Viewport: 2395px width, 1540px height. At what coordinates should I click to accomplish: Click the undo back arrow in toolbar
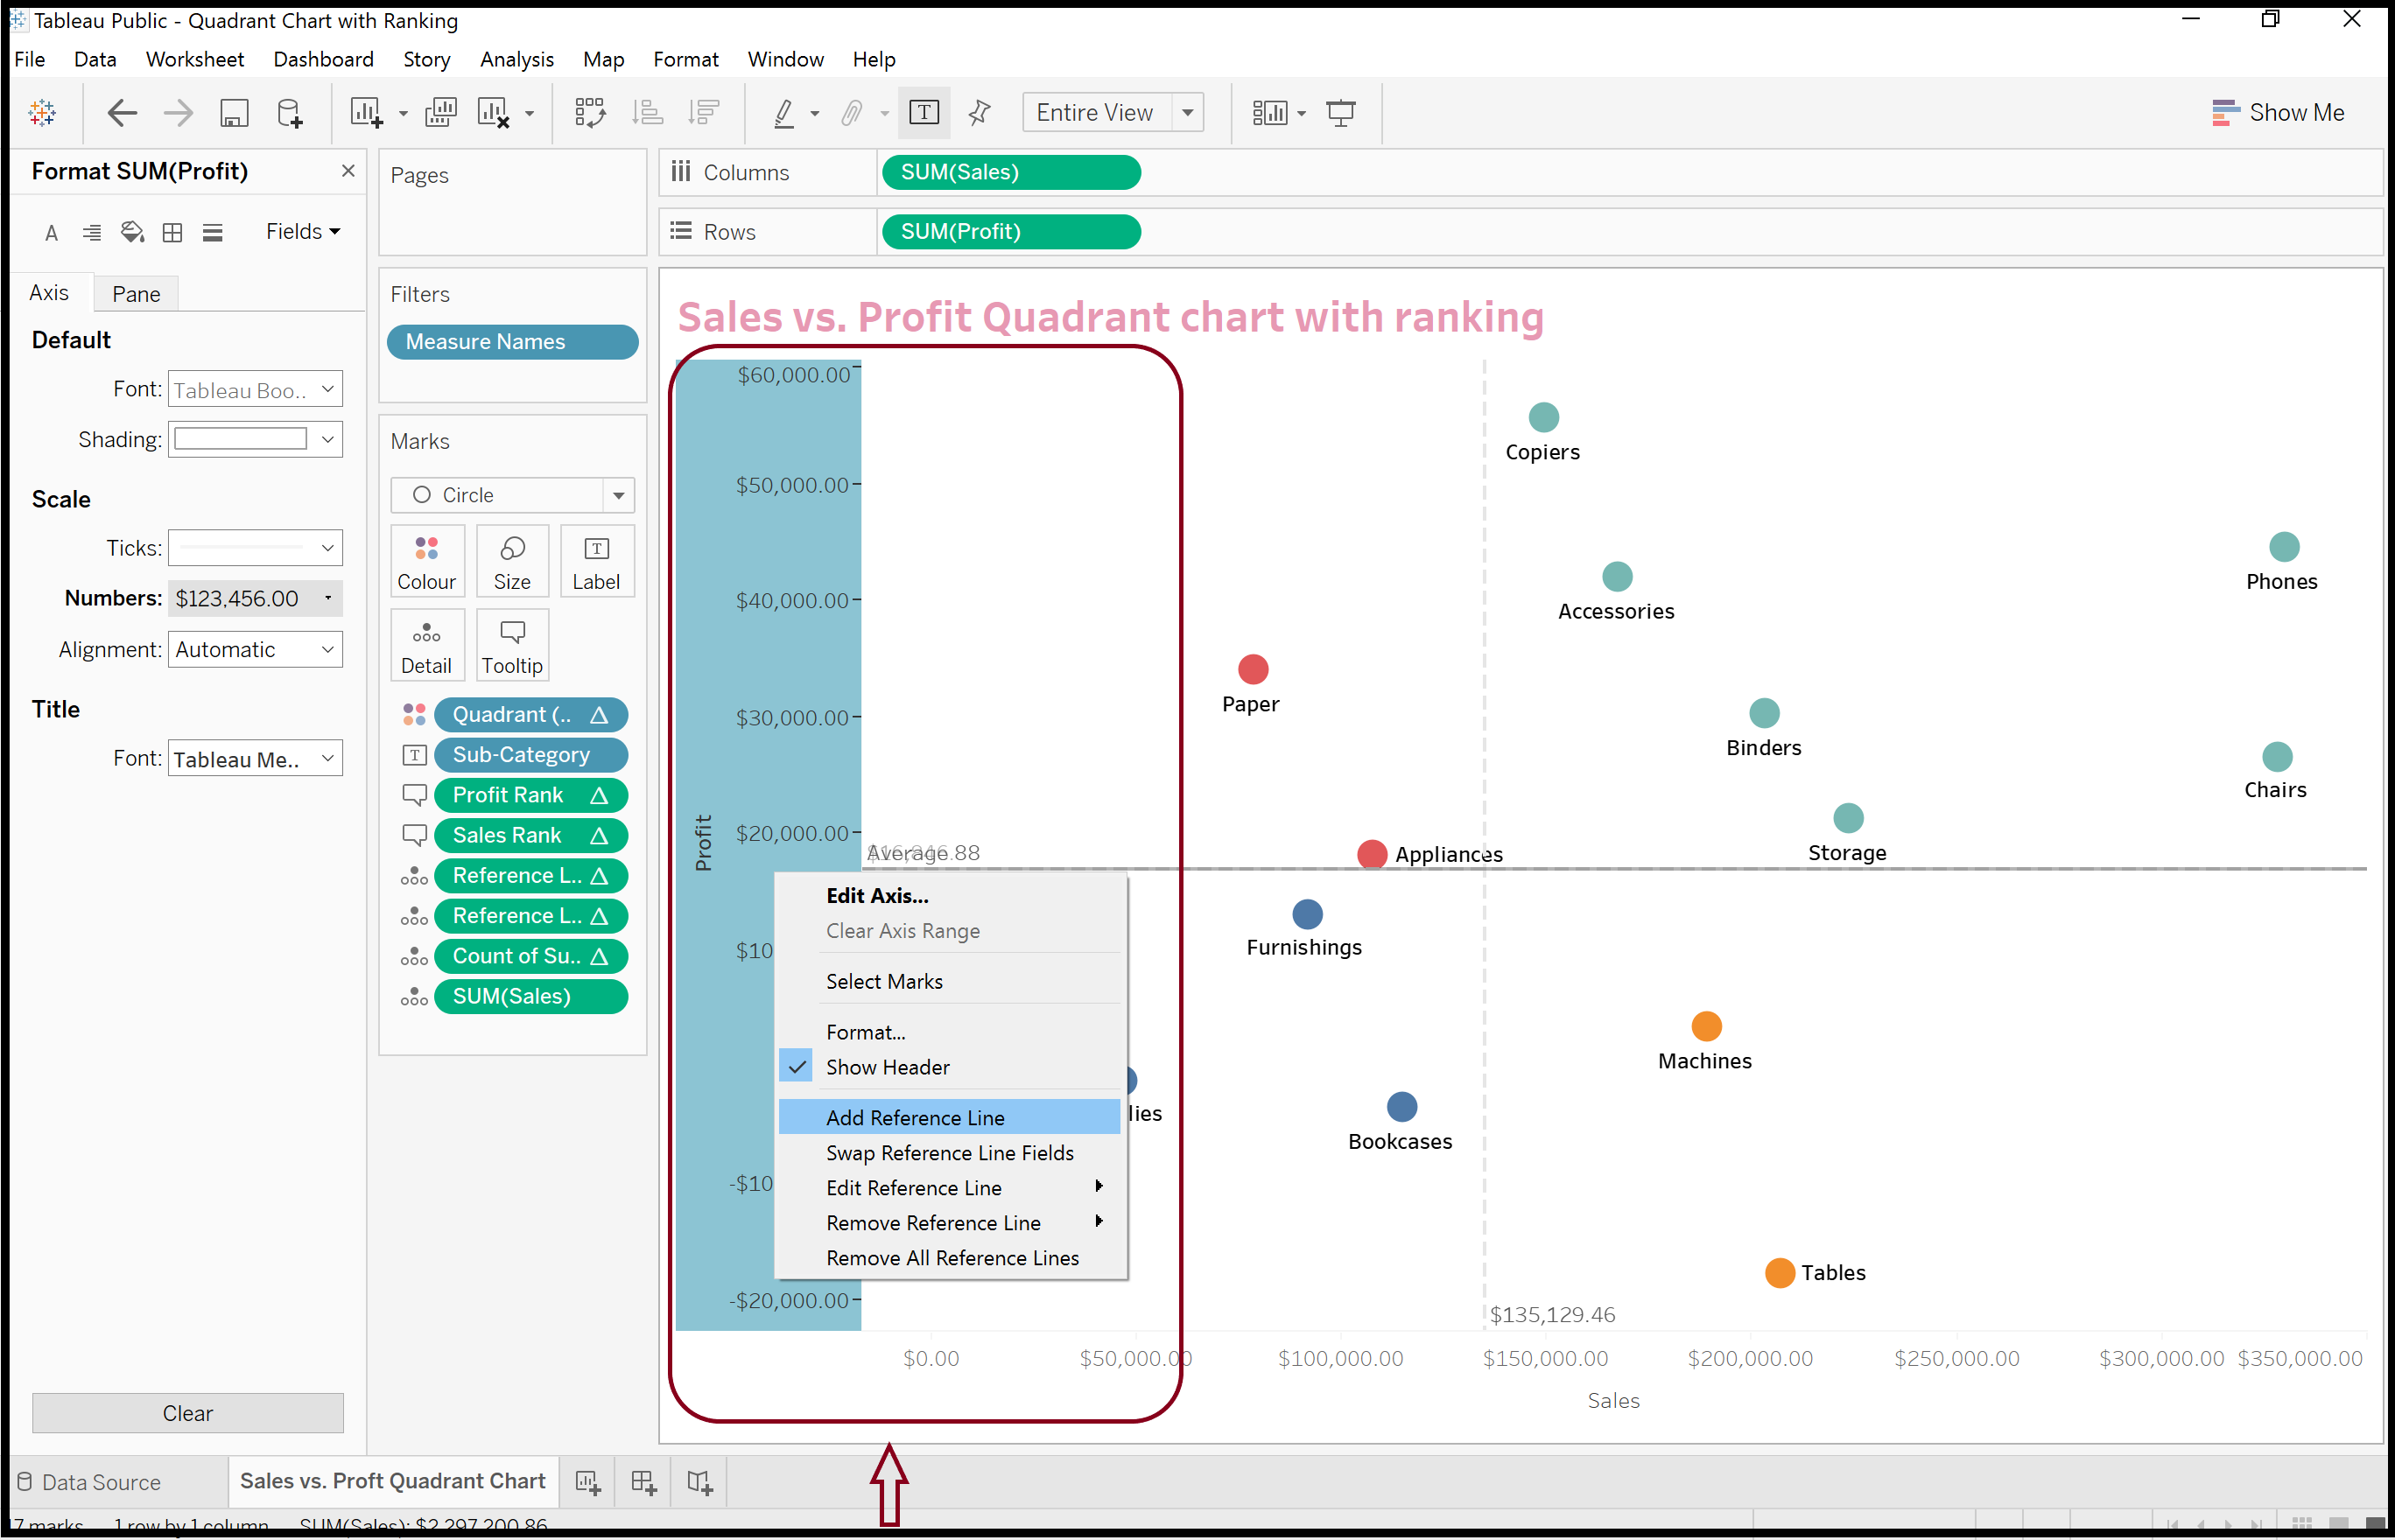[122, 113]
